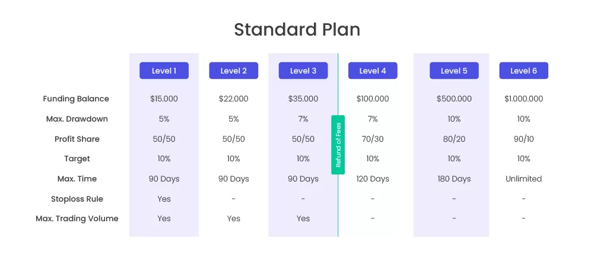Select the 70/30 profit share value

(x=373, y=139)
